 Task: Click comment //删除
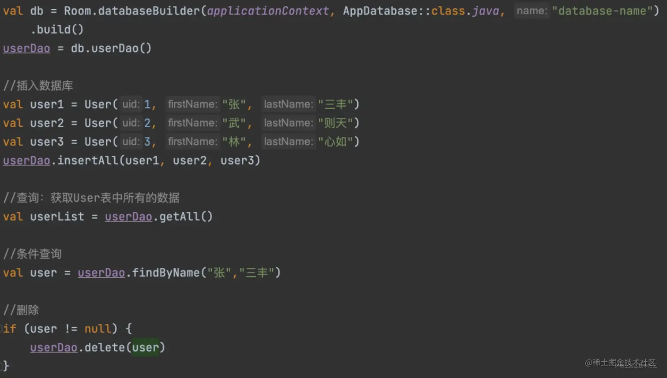pyautogui.click(x=21, y=310)
